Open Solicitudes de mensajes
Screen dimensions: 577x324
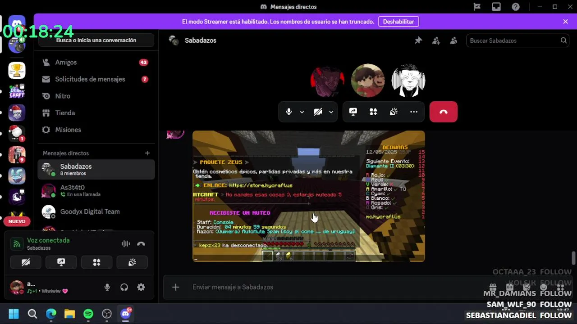point(96,79)
